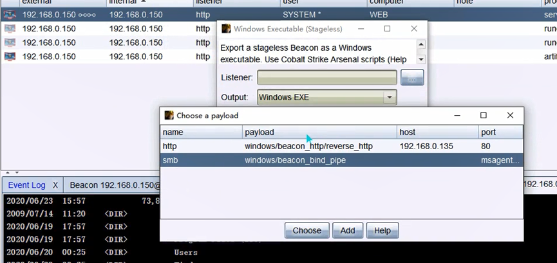This screenshot has width=557, height=263.
Task: Select the SYSTEM * beacon row icon
Action: pyautogui.click(x=10, y=15)
